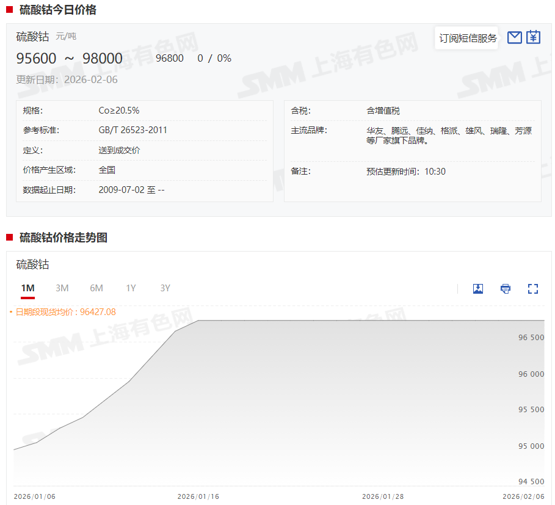This screenshot has height=505, width=555.
Task: Click the GB/T 26523-2011 reference standard
Action: coord(132,130)
